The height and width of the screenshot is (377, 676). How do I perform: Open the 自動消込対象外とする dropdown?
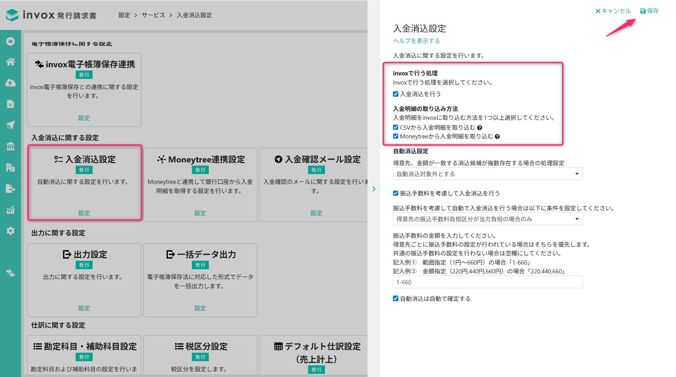pos(488,174)
